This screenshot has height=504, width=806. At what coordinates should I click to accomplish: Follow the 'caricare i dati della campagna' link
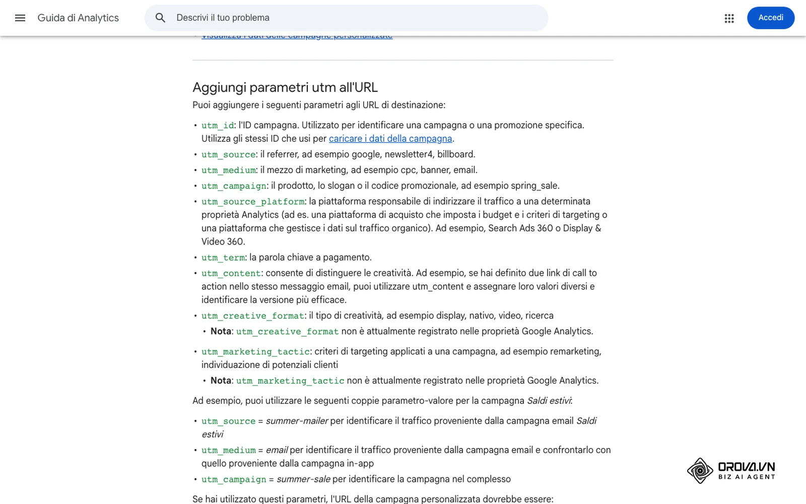(390, 139)
